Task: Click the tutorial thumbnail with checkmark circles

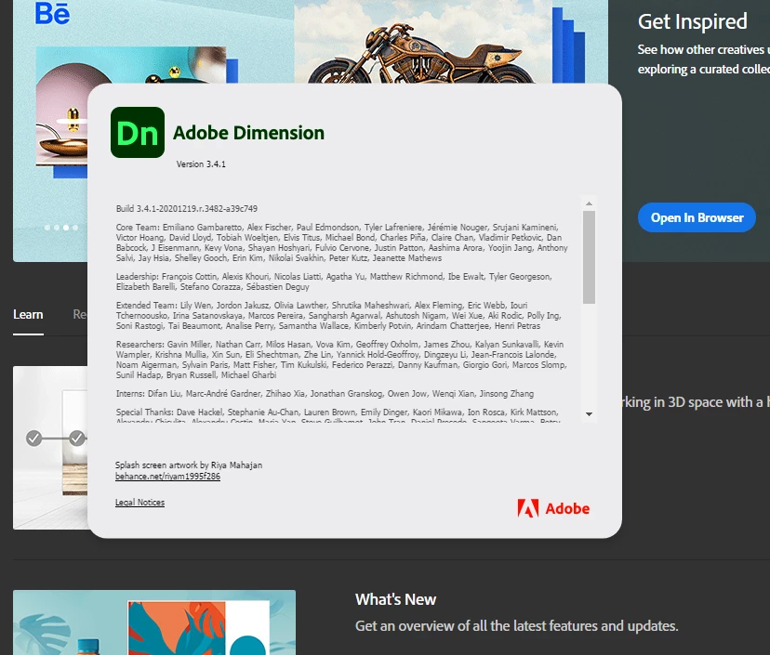Action: click(x=50, y=448)
